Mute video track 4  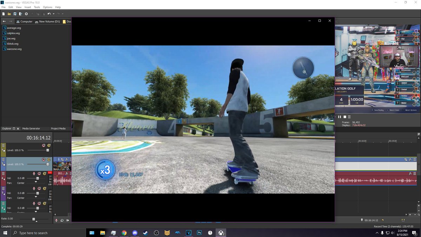[x=44, y=145]
